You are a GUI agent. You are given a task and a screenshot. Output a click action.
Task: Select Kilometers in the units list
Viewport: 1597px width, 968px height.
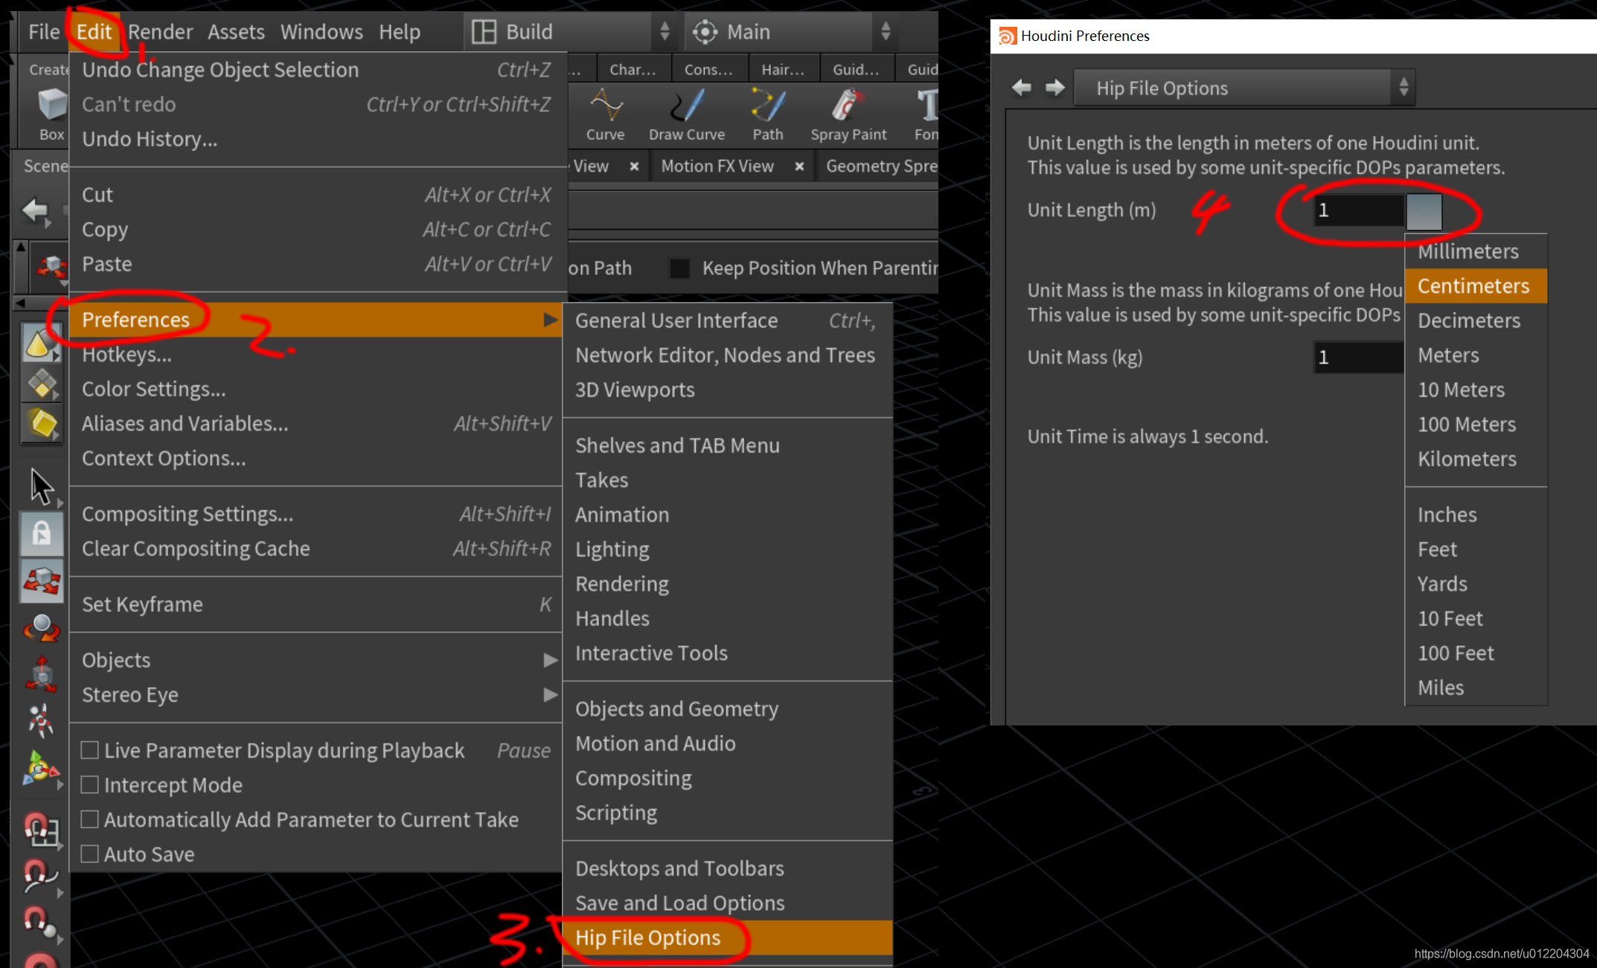tap(1476, 459)
